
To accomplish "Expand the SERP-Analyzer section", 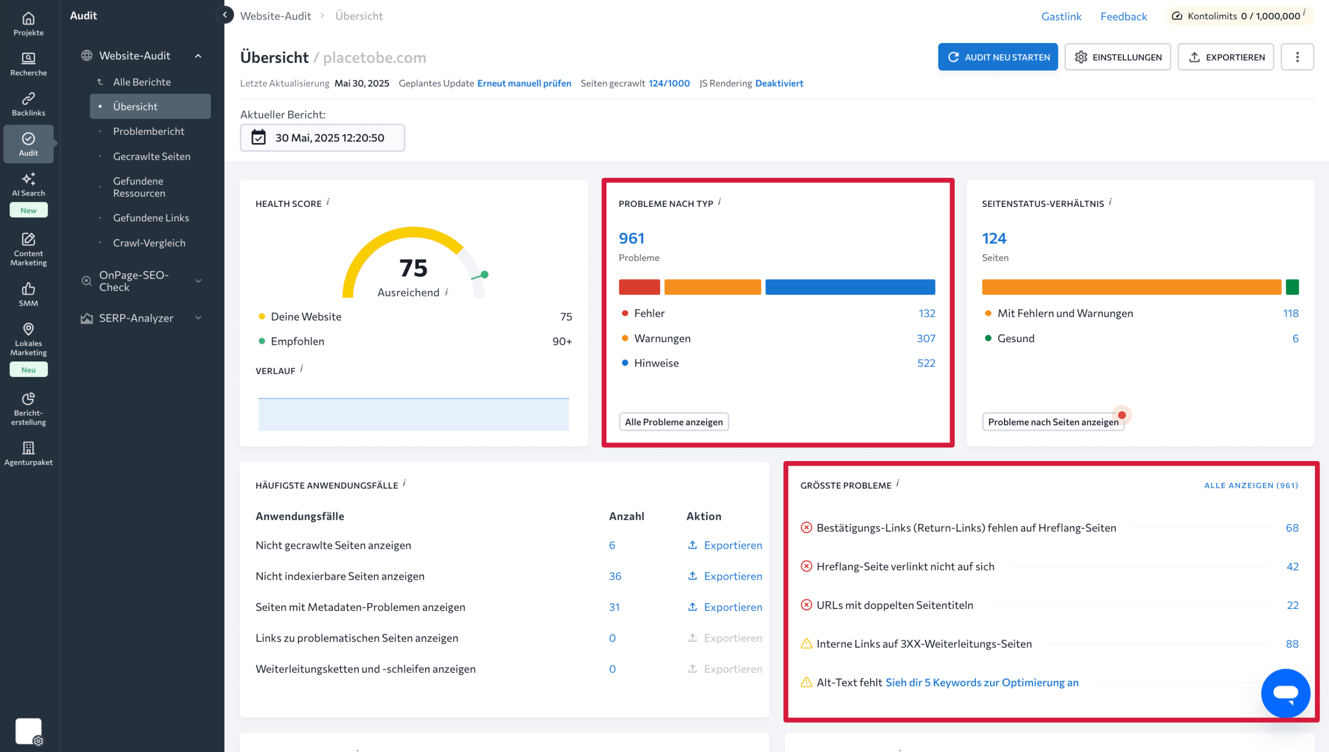I will click(198, 318).
